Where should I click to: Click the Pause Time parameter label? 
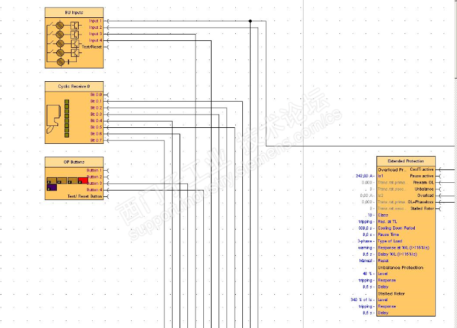388,235
